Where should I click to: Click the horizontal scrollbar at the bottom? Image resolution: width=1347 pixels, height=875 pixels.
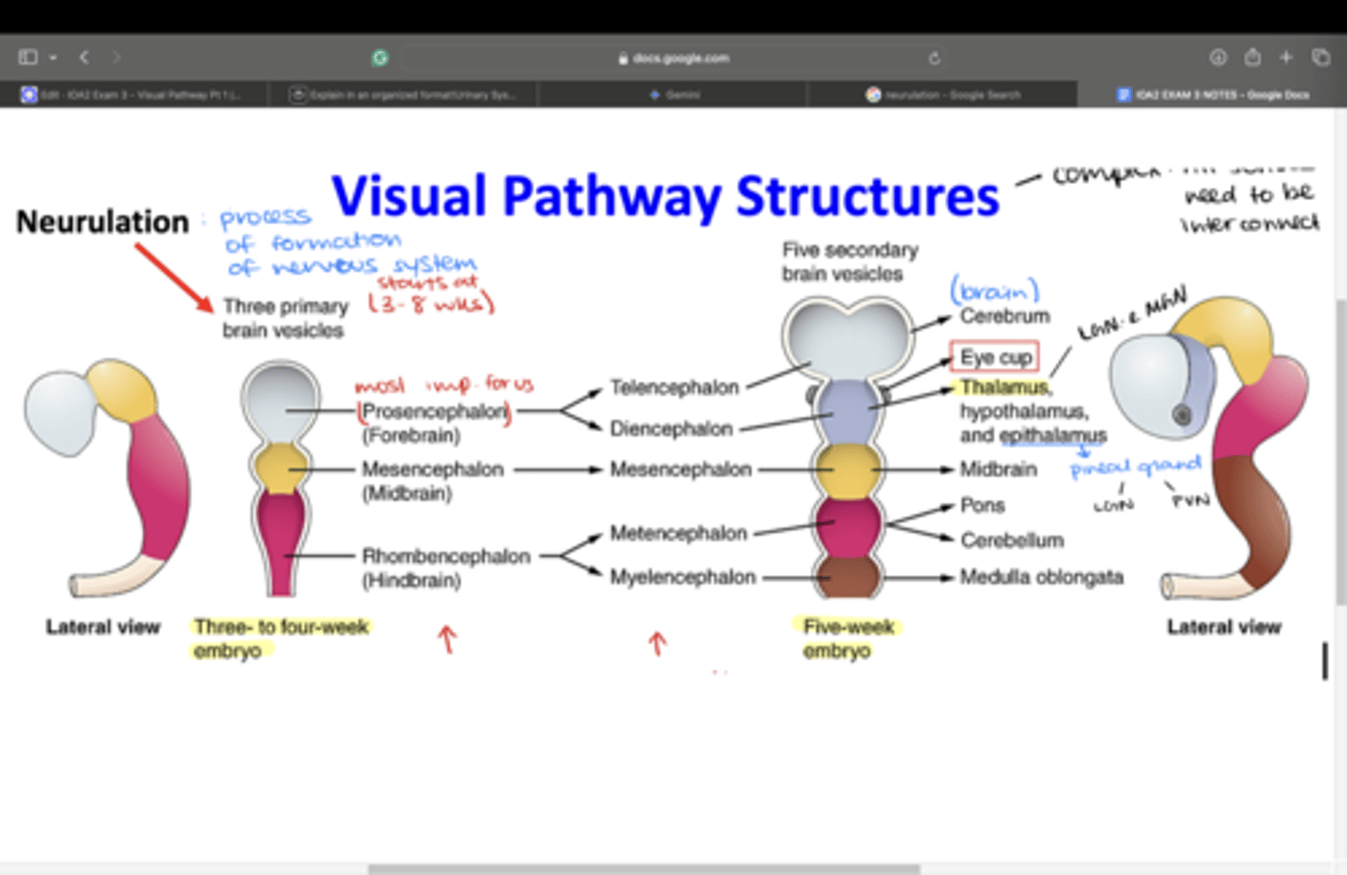point(644,869)
